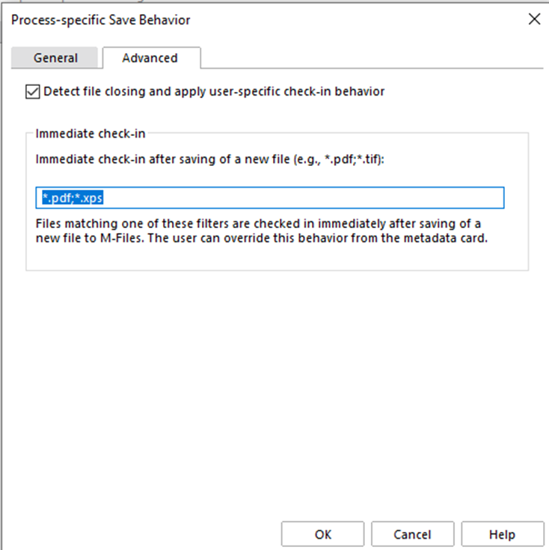Viewport: 549px width, 550px height.
Task: Click 'Detect file closing' label text
Action: (214, 92)
